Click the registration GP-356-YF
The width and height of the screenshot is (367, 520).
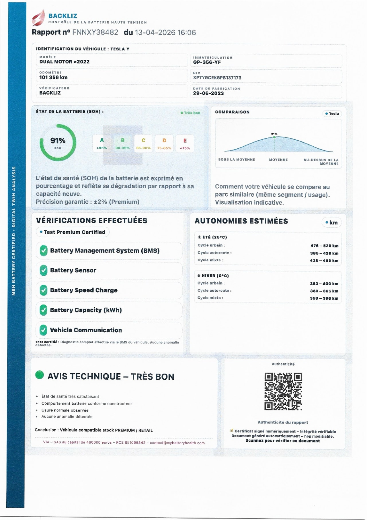click(x=207, y=62)
